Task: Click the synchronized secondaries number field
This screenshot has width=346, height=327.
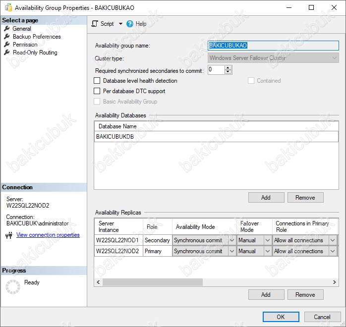Action: pos(216,70)
